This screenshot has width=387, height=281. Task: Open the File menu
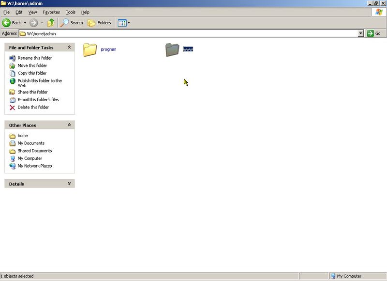(6, 12)
